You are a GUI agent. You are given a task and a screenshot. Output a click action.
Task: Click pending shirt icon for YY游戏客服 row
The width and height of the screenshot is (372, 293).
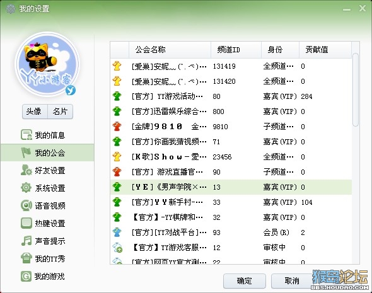[117, 248]
